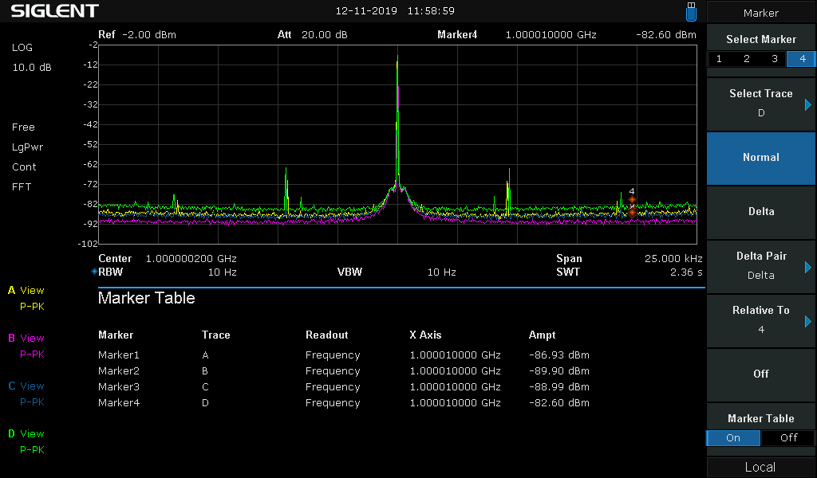Click the Ref -2.00 dBm reading
The width and height of the screenshot is (817, 478).
137,35
